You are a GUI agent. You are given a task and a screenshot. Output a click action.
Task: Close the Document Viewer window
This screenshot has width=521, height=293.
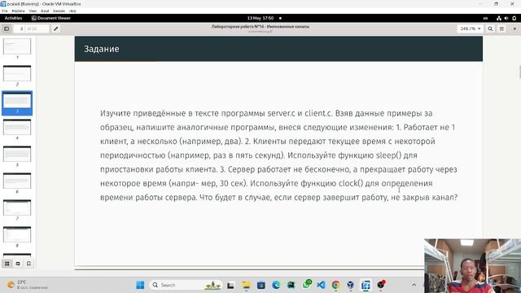click(514, 29)
